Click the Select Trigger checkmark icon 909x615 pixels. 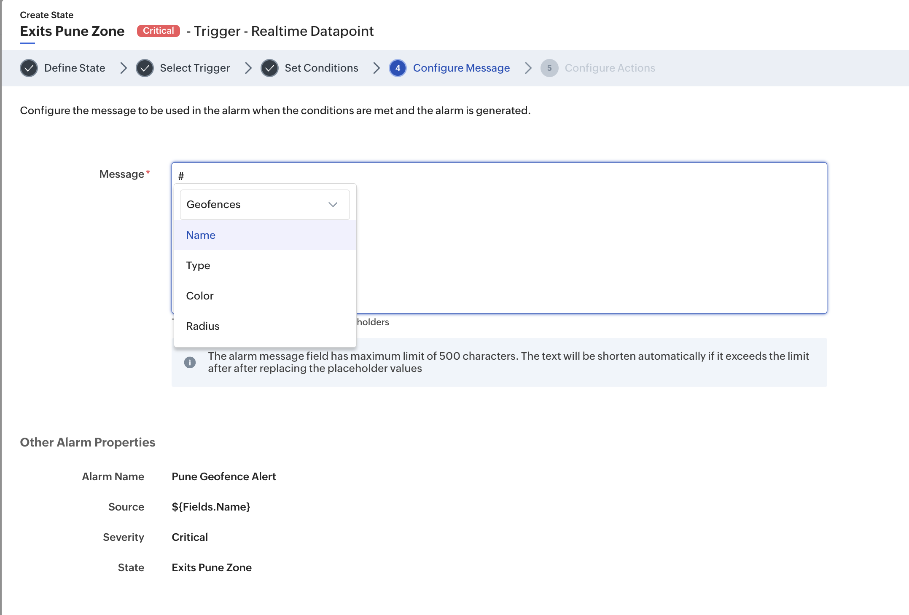145,68
